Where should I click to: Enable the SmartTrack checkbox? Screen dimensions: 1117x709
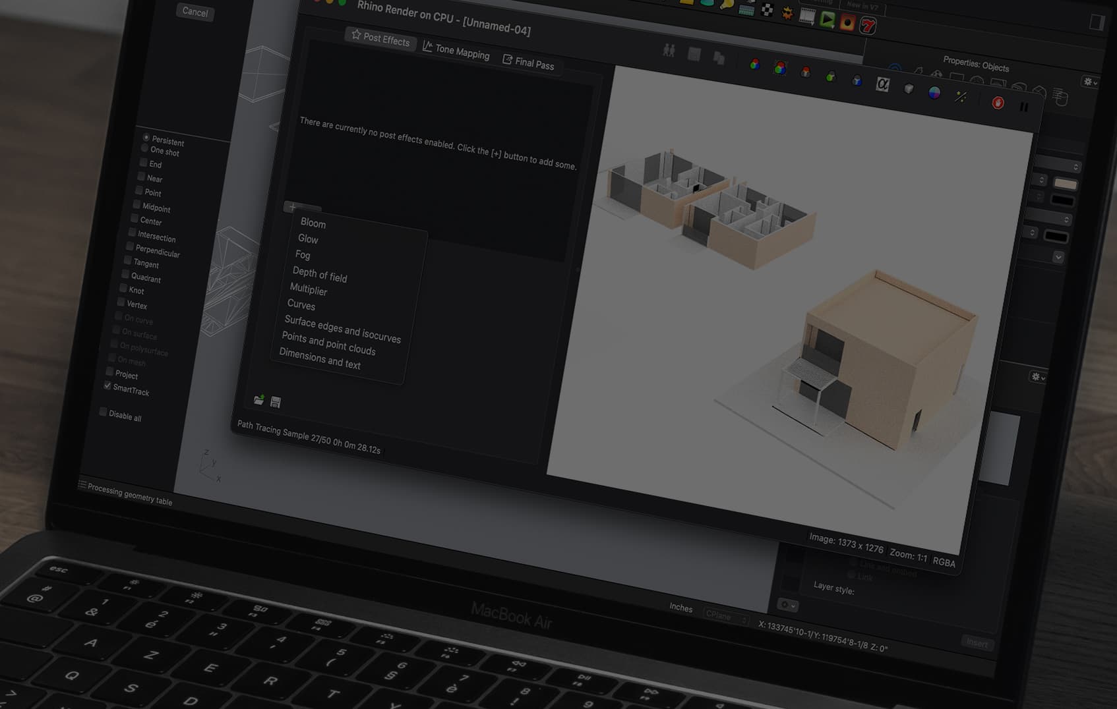[107, 386]
